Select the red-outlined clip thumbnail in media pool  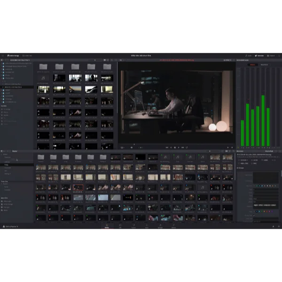pos(78,187)
